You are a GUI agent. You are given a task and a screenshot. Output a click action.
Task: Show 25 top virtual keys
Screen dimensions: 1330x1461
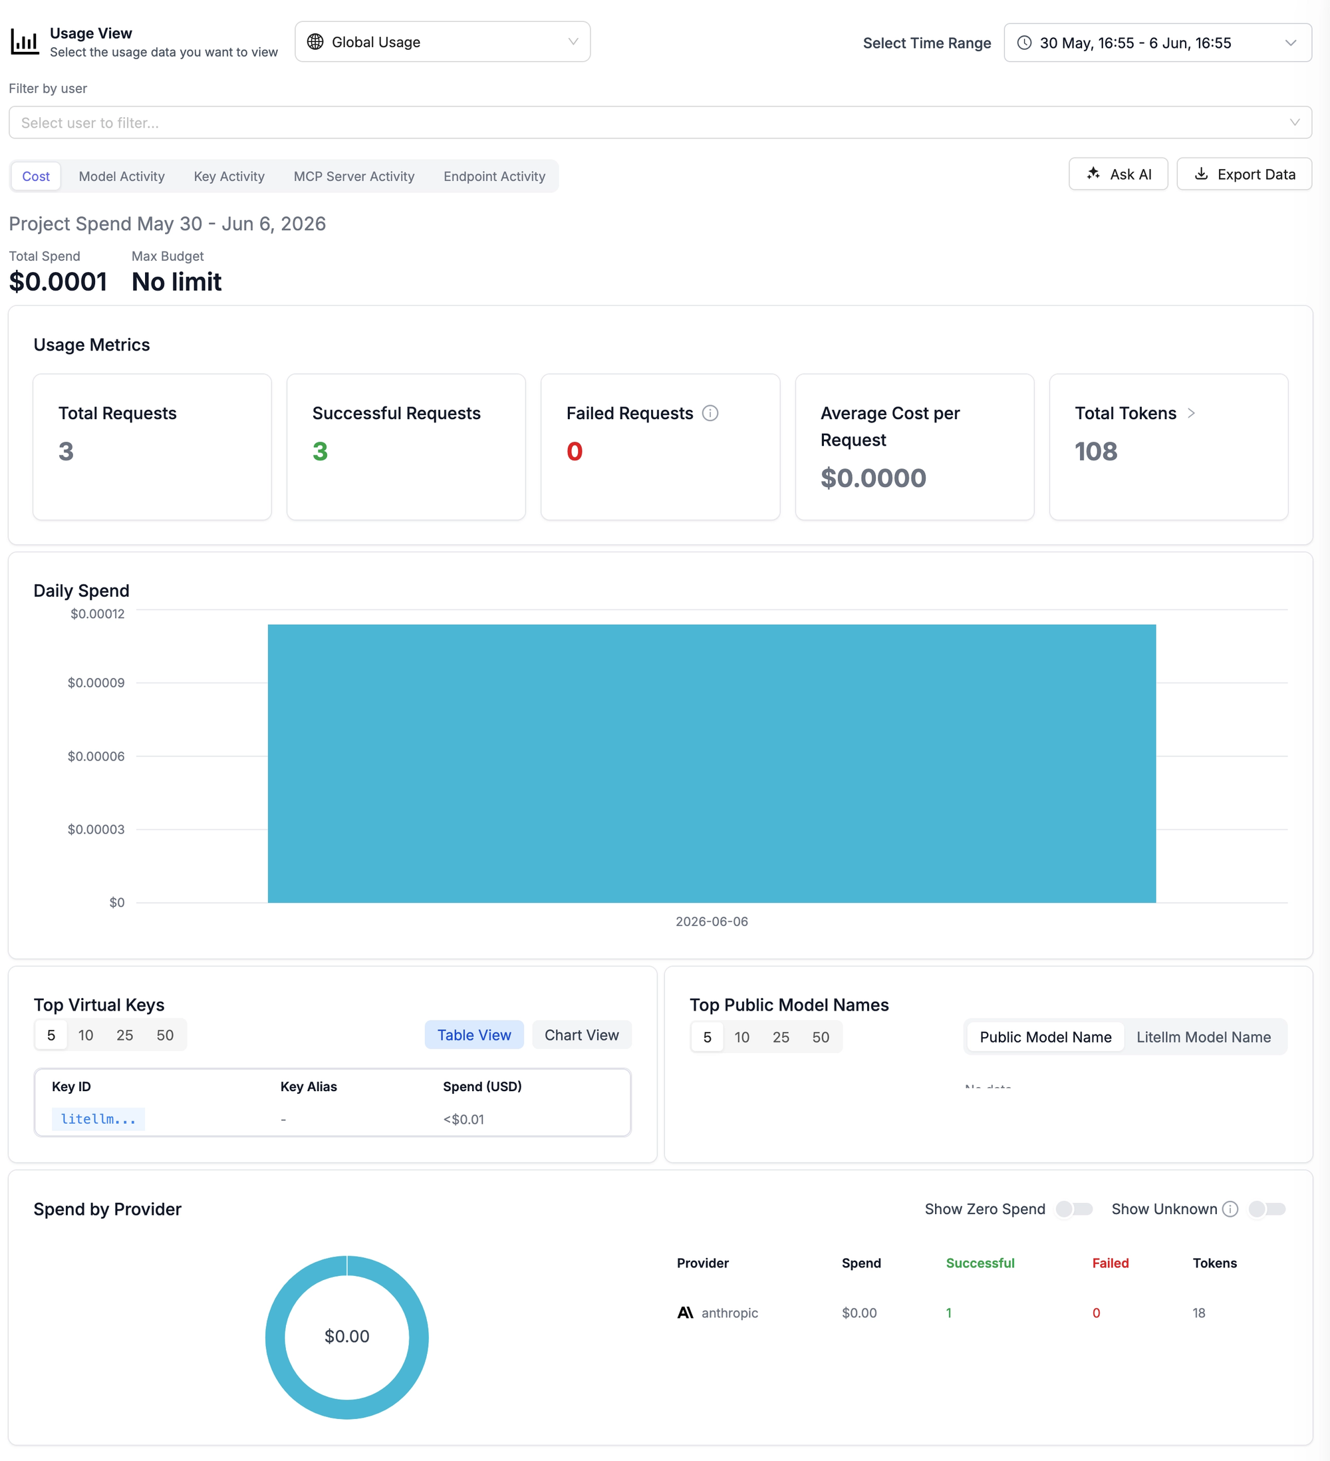124,1035
